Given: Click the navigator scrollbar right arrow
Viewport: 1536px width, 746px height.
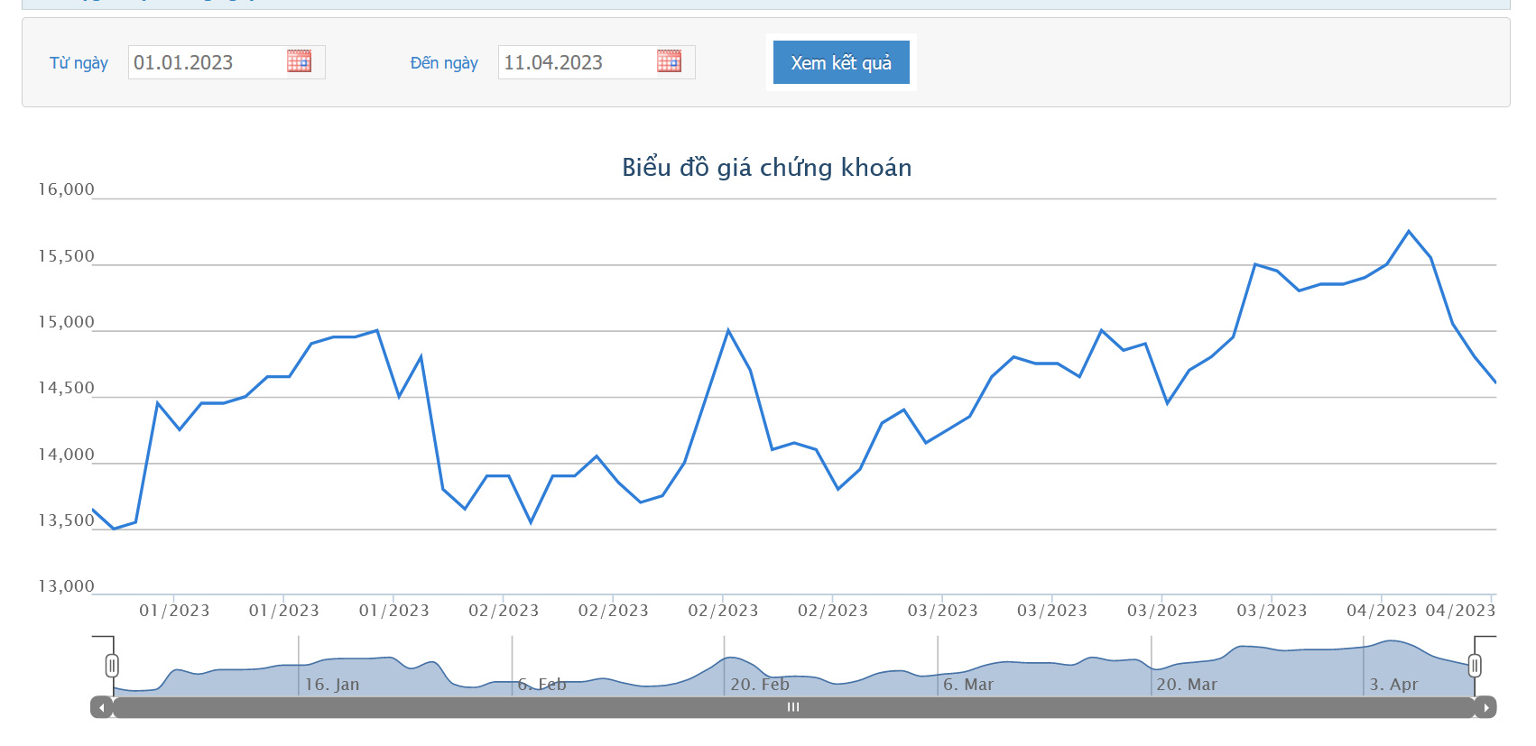Looking at the screenshot, I should point(1485,707).
